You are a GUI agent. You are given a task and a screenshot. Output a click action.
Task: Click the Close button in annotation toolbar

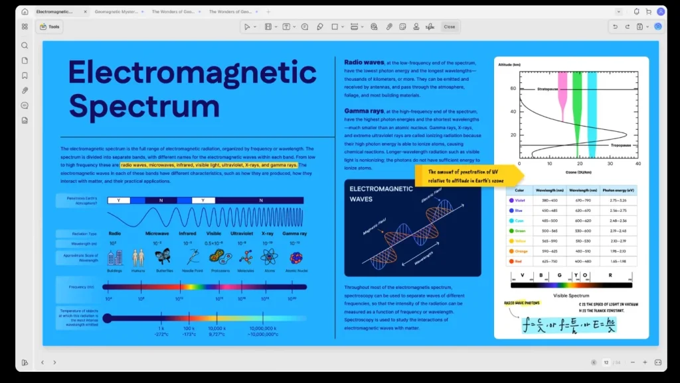point(450,27)
